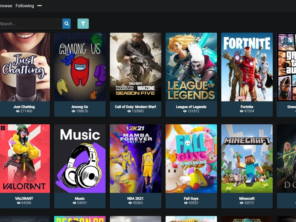The image size is (296, 222).
Task: Open the Fall Guys Ultimate Knockout cover
Action: 191,159
